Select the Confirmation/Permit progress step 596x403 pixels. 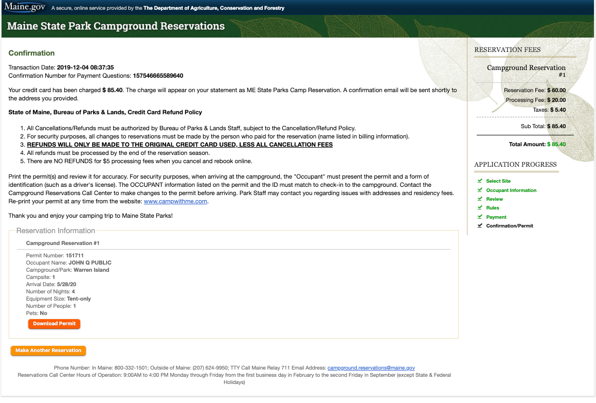[x=510, y=225]
